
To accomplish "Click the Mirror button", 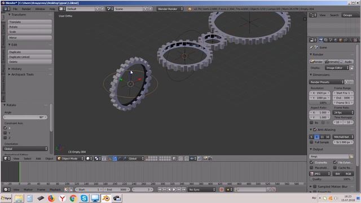I will (30, 38).
